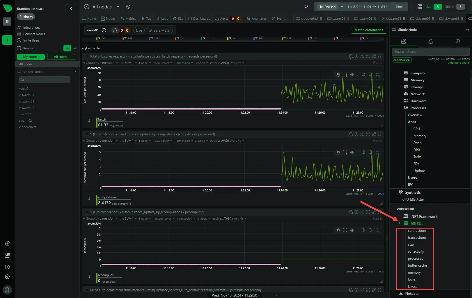
Task: Open the All nodes room dropdown
Action: [x=118, y=7]
